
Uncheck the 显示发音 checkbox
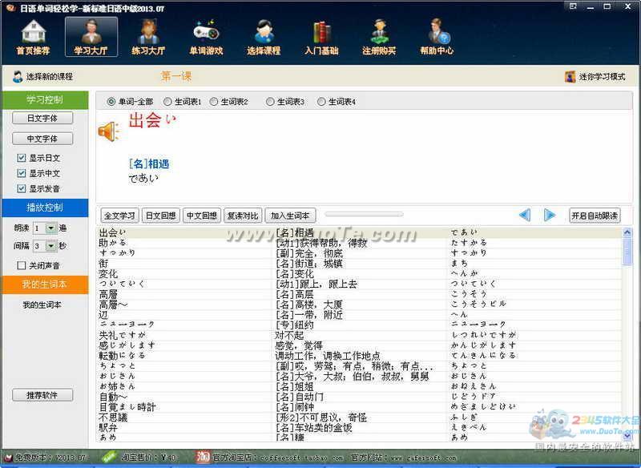pos(22,188)
